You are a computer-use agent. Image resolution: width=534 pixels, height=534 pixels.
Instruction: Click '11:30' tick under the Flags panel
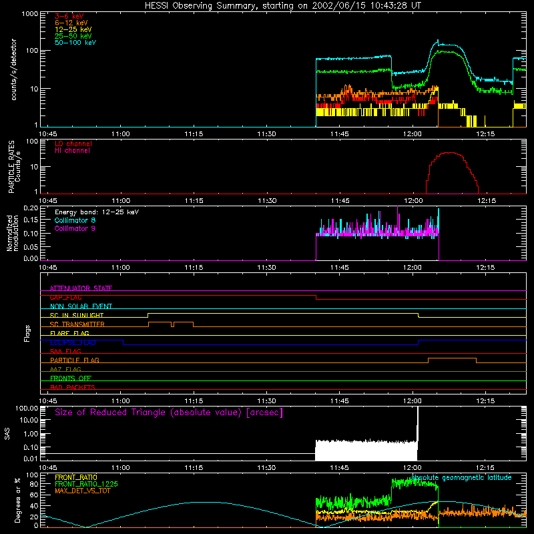[x=266, y=401]
